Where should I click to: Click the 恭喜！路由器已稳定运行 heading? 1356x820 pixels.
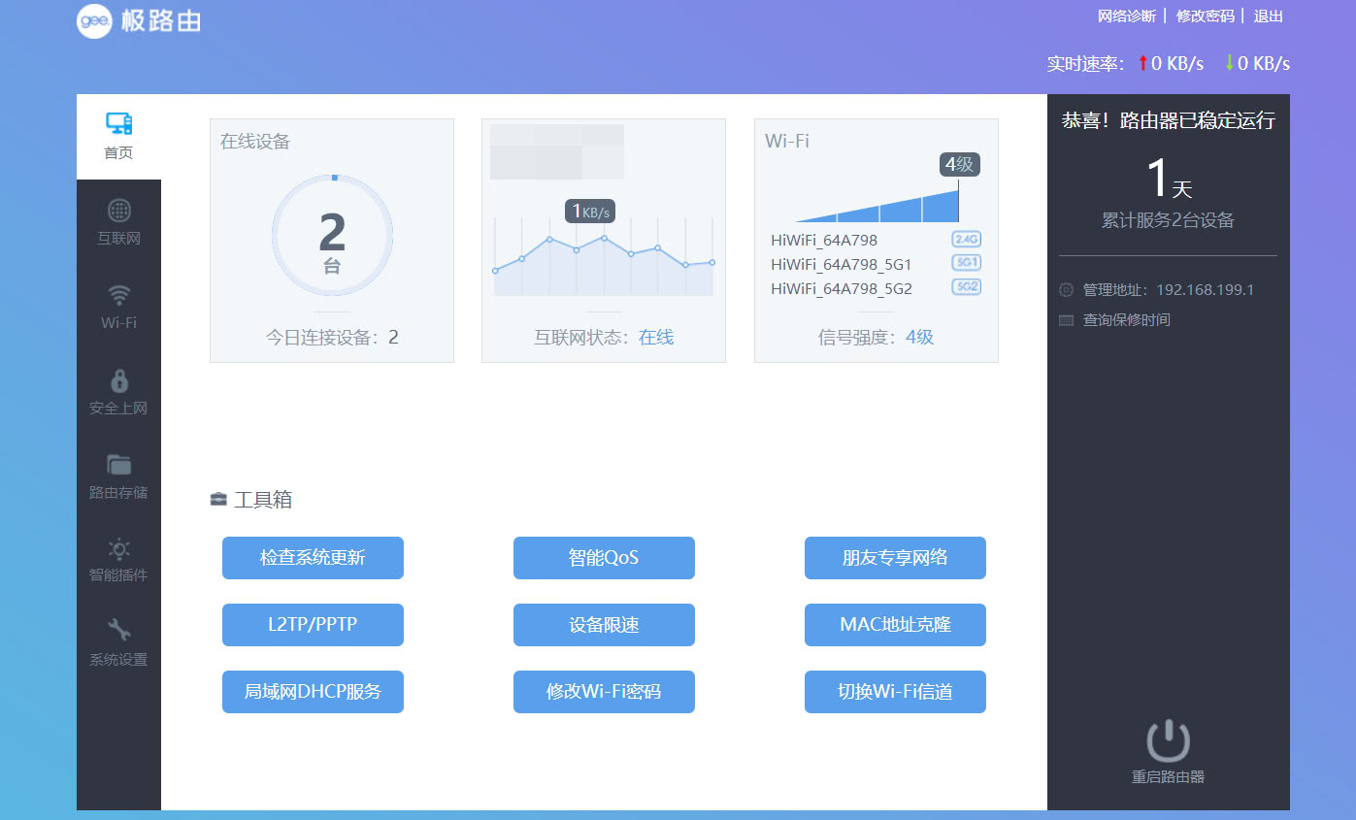[x=1169, y=120]
